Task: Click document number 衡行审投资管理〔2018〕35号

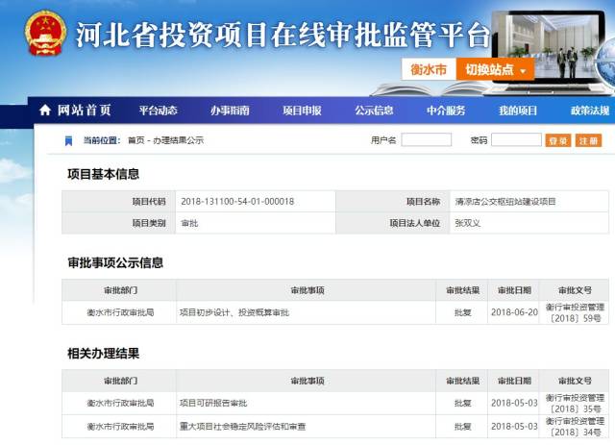Action: click(x=575, y=404)
